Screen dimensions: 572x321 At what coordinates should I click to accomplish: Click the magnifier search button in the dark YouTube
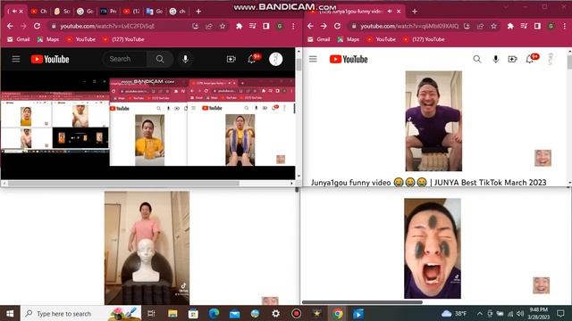click(x=160, y=59)
